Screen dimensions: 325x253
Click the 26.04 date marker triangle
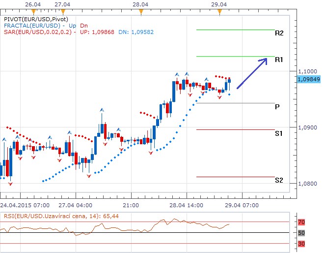pyautogui.click(x=33, y=12)
